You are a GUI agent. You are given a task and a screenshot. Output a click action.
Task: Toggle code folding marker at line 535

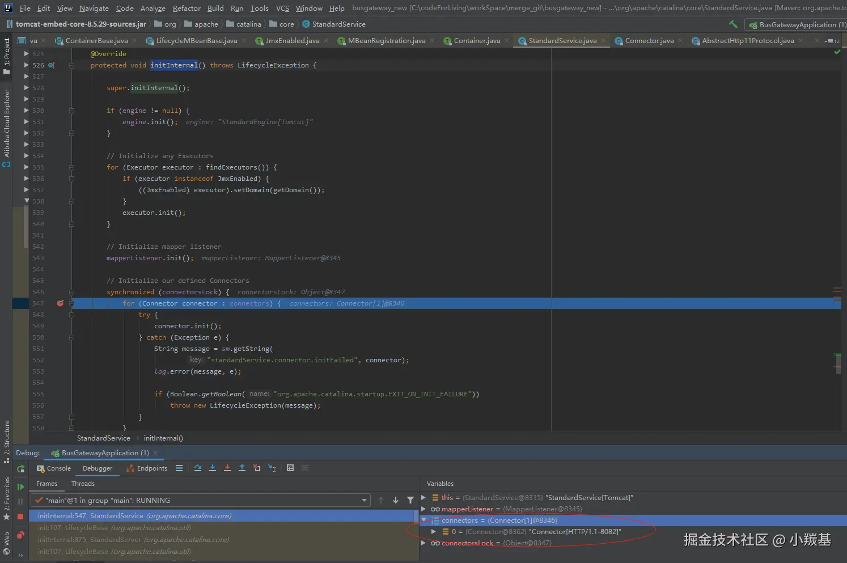point(71,167)
